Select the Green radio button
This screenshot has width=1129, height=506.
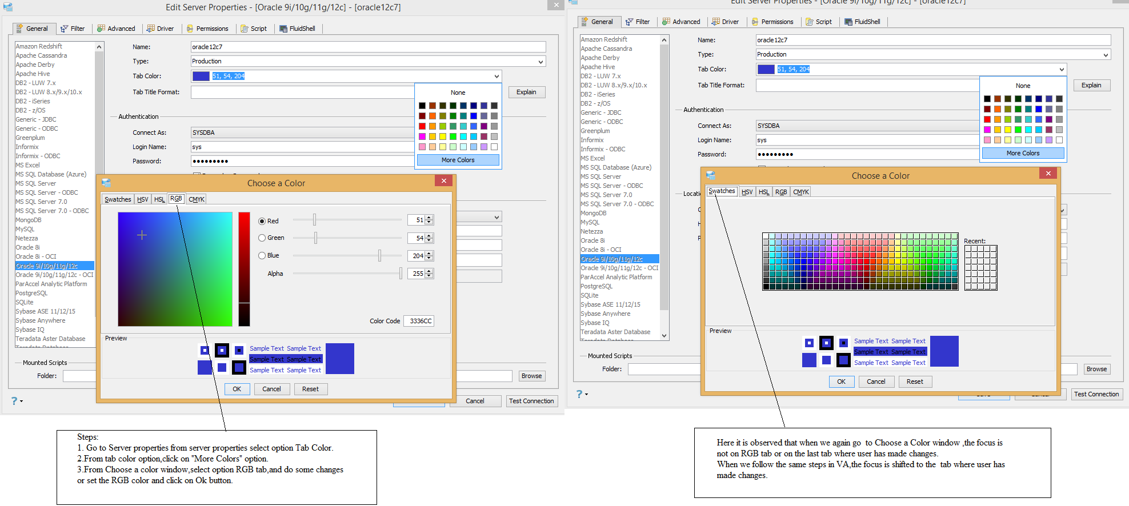(262, 238)
